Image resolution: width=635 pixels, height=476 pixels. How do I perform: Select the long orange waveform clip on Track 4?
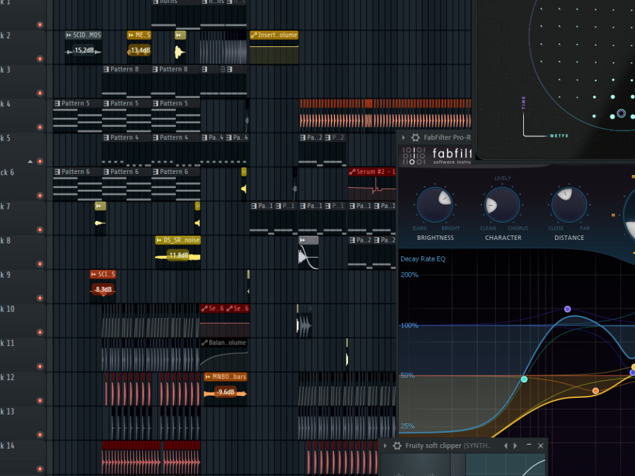[385, 116]
